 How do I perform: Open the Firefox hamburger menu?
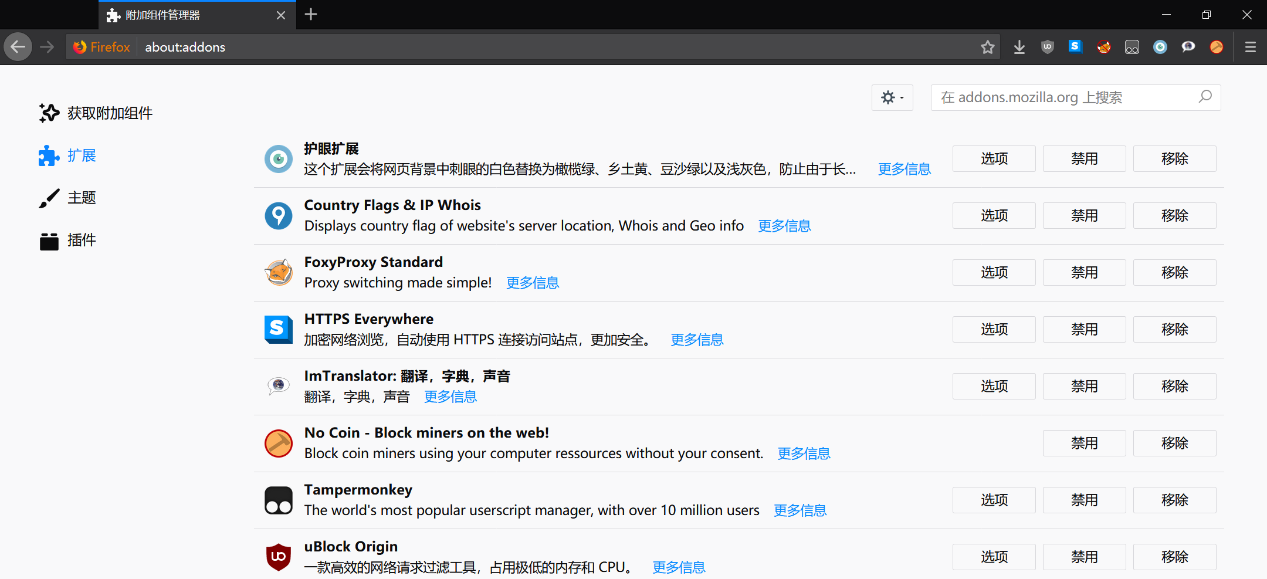[1251, 47]
